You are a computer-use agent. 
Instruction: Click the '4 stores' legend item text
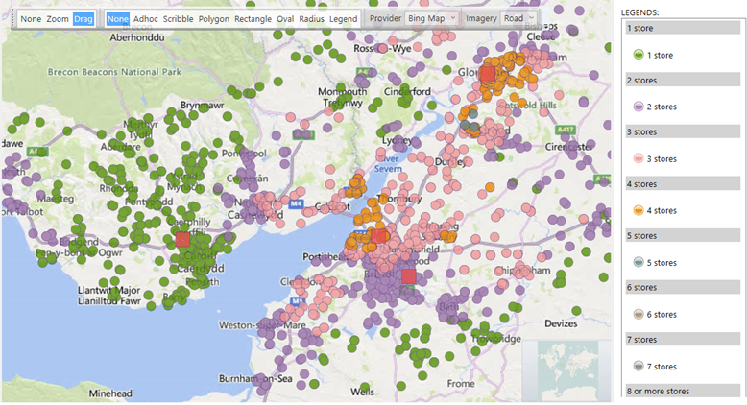click(662, 210)
